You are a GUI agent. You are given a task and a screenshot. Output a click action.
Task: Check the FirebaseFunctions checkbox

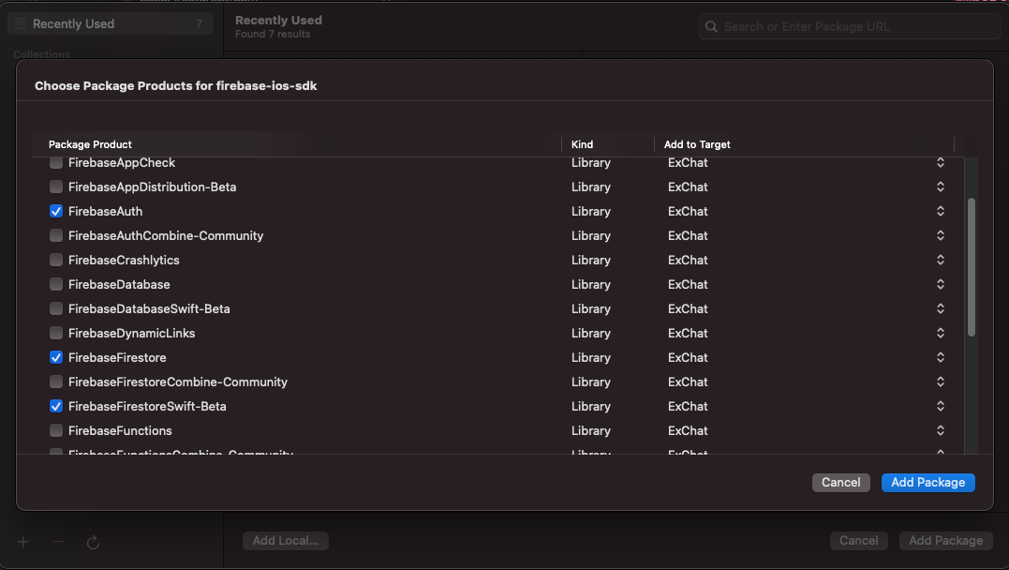coord(56,431)
